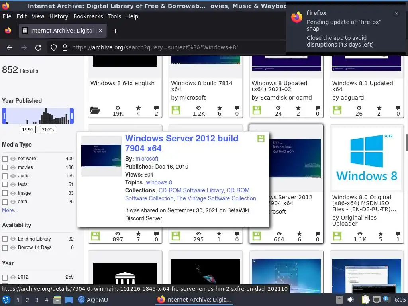Screen dimensions: 408x306
Task: Open the microsoft creator link in popup
Action: (147, 159)
